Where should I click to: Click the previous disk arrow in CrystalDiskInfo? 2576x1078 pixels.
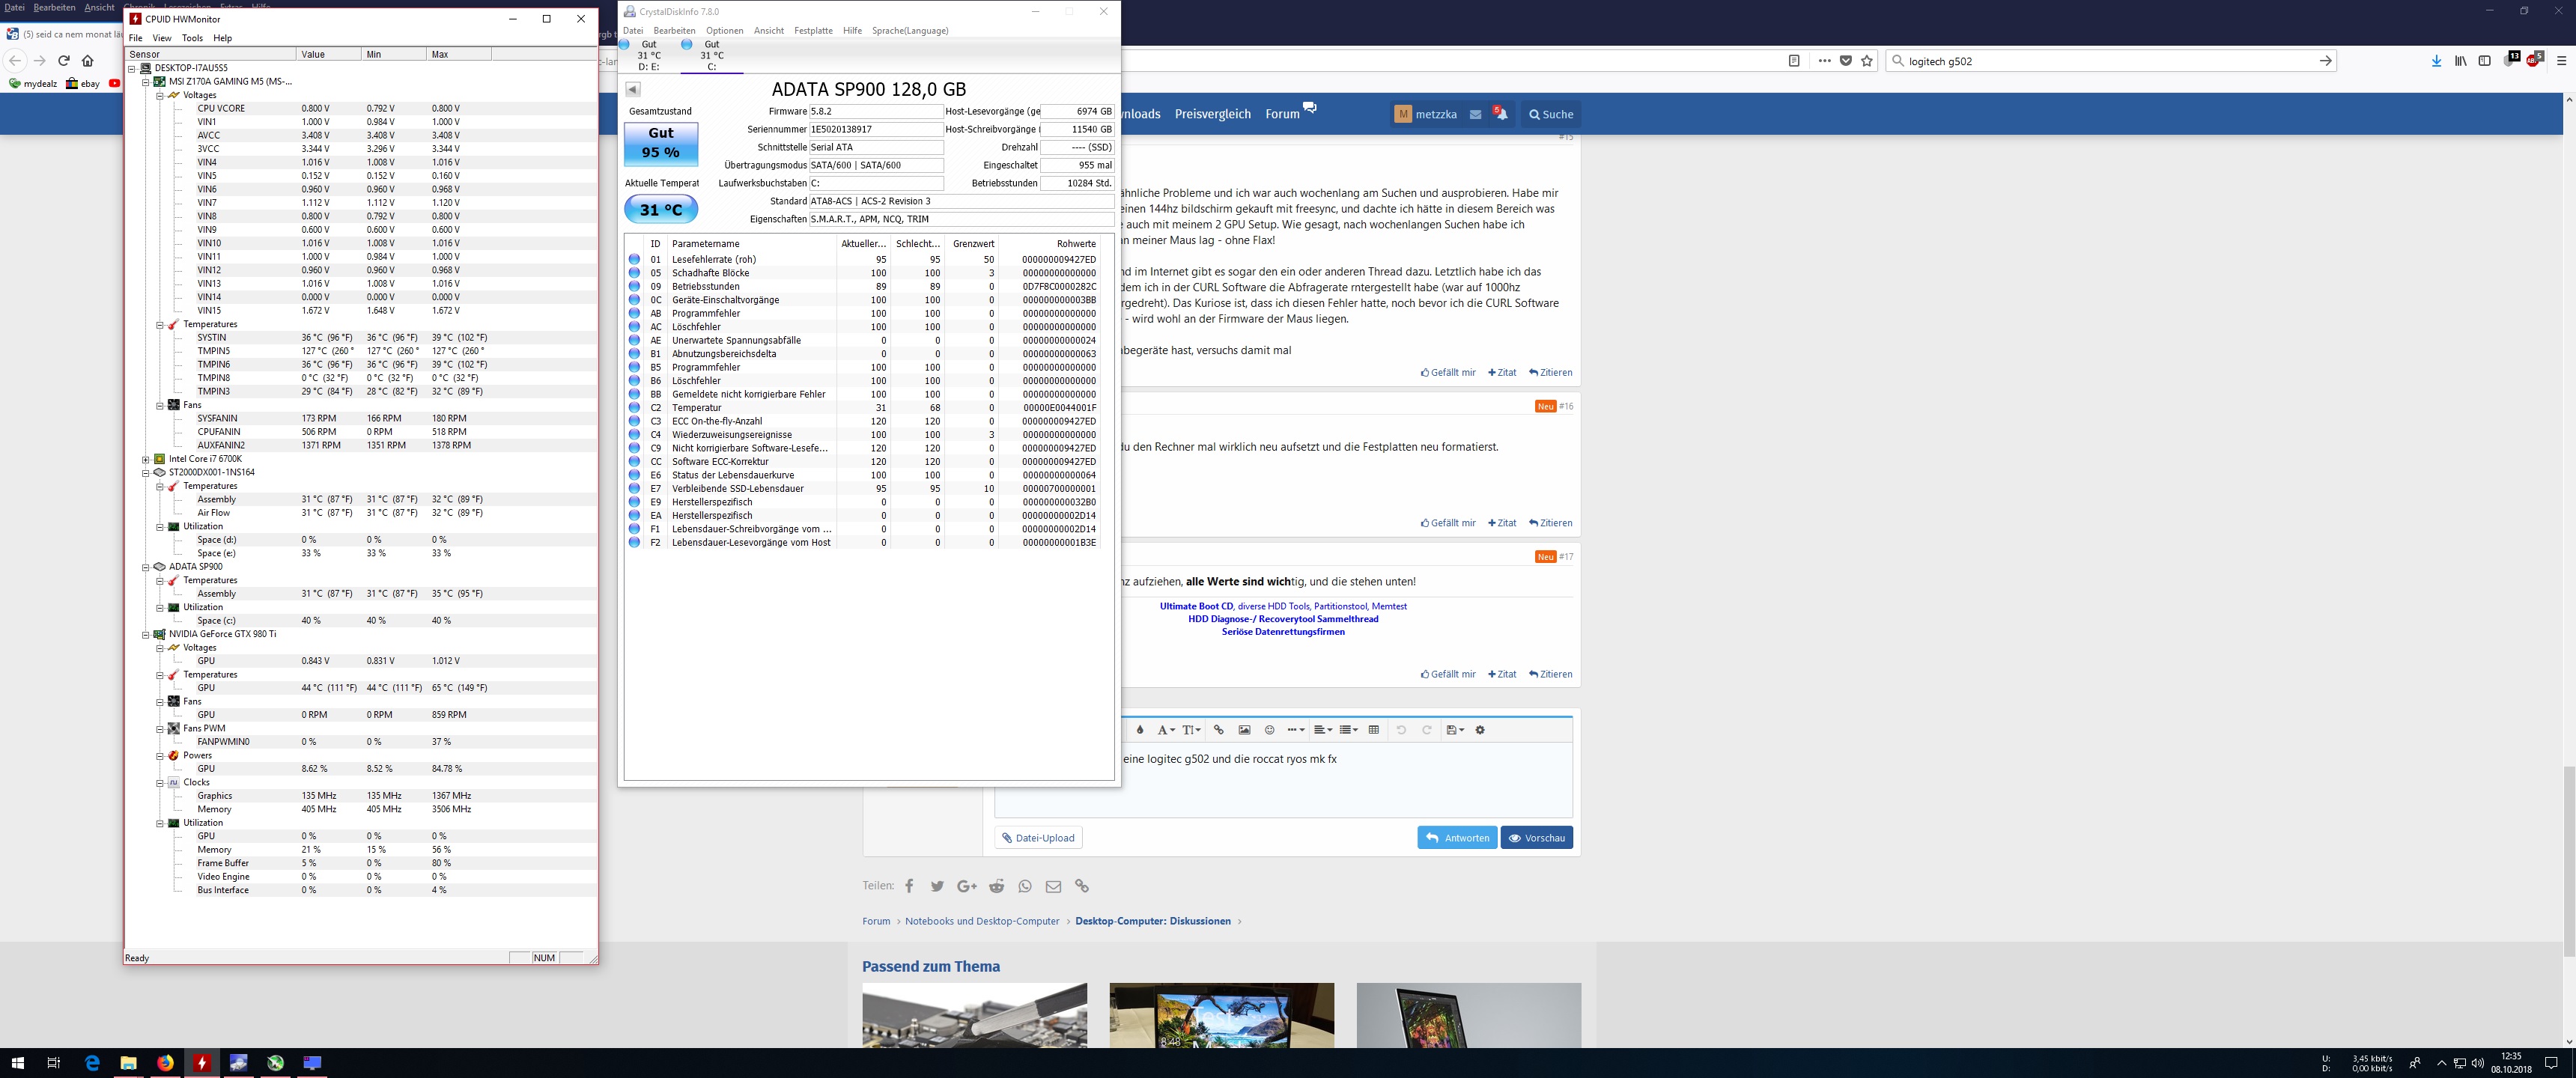632,90
